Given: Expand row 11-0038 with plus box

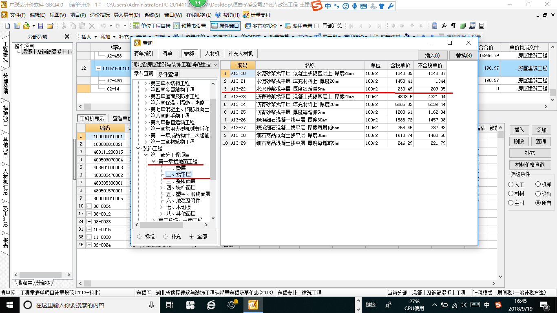Looking at the screenshot, I should (89, 237).
